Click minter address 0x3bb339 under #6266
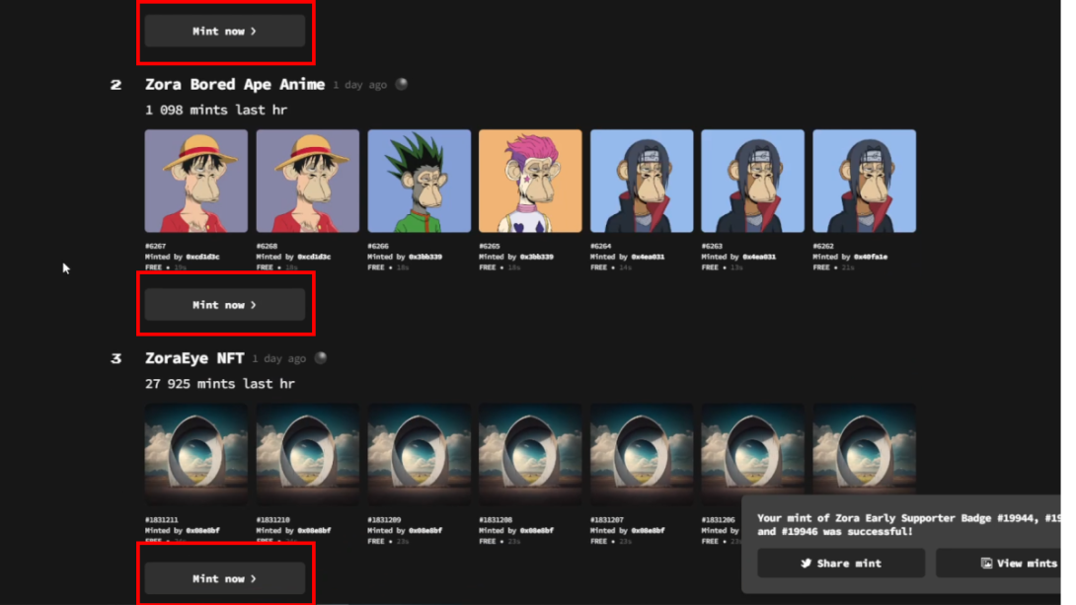The image size is (1076, 605). tap(425, 257)
